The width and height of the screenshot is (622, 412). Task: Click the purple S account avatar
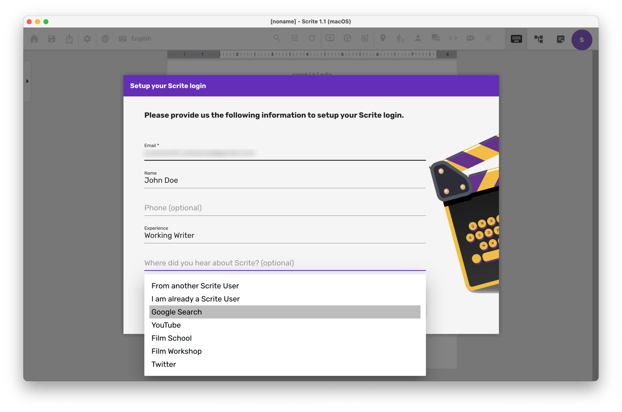(x=581, y=39)
